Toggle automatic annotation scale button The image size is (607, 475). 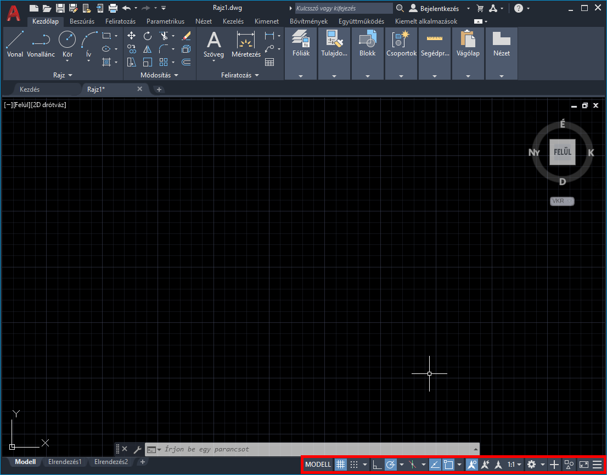tap(485, 464)
